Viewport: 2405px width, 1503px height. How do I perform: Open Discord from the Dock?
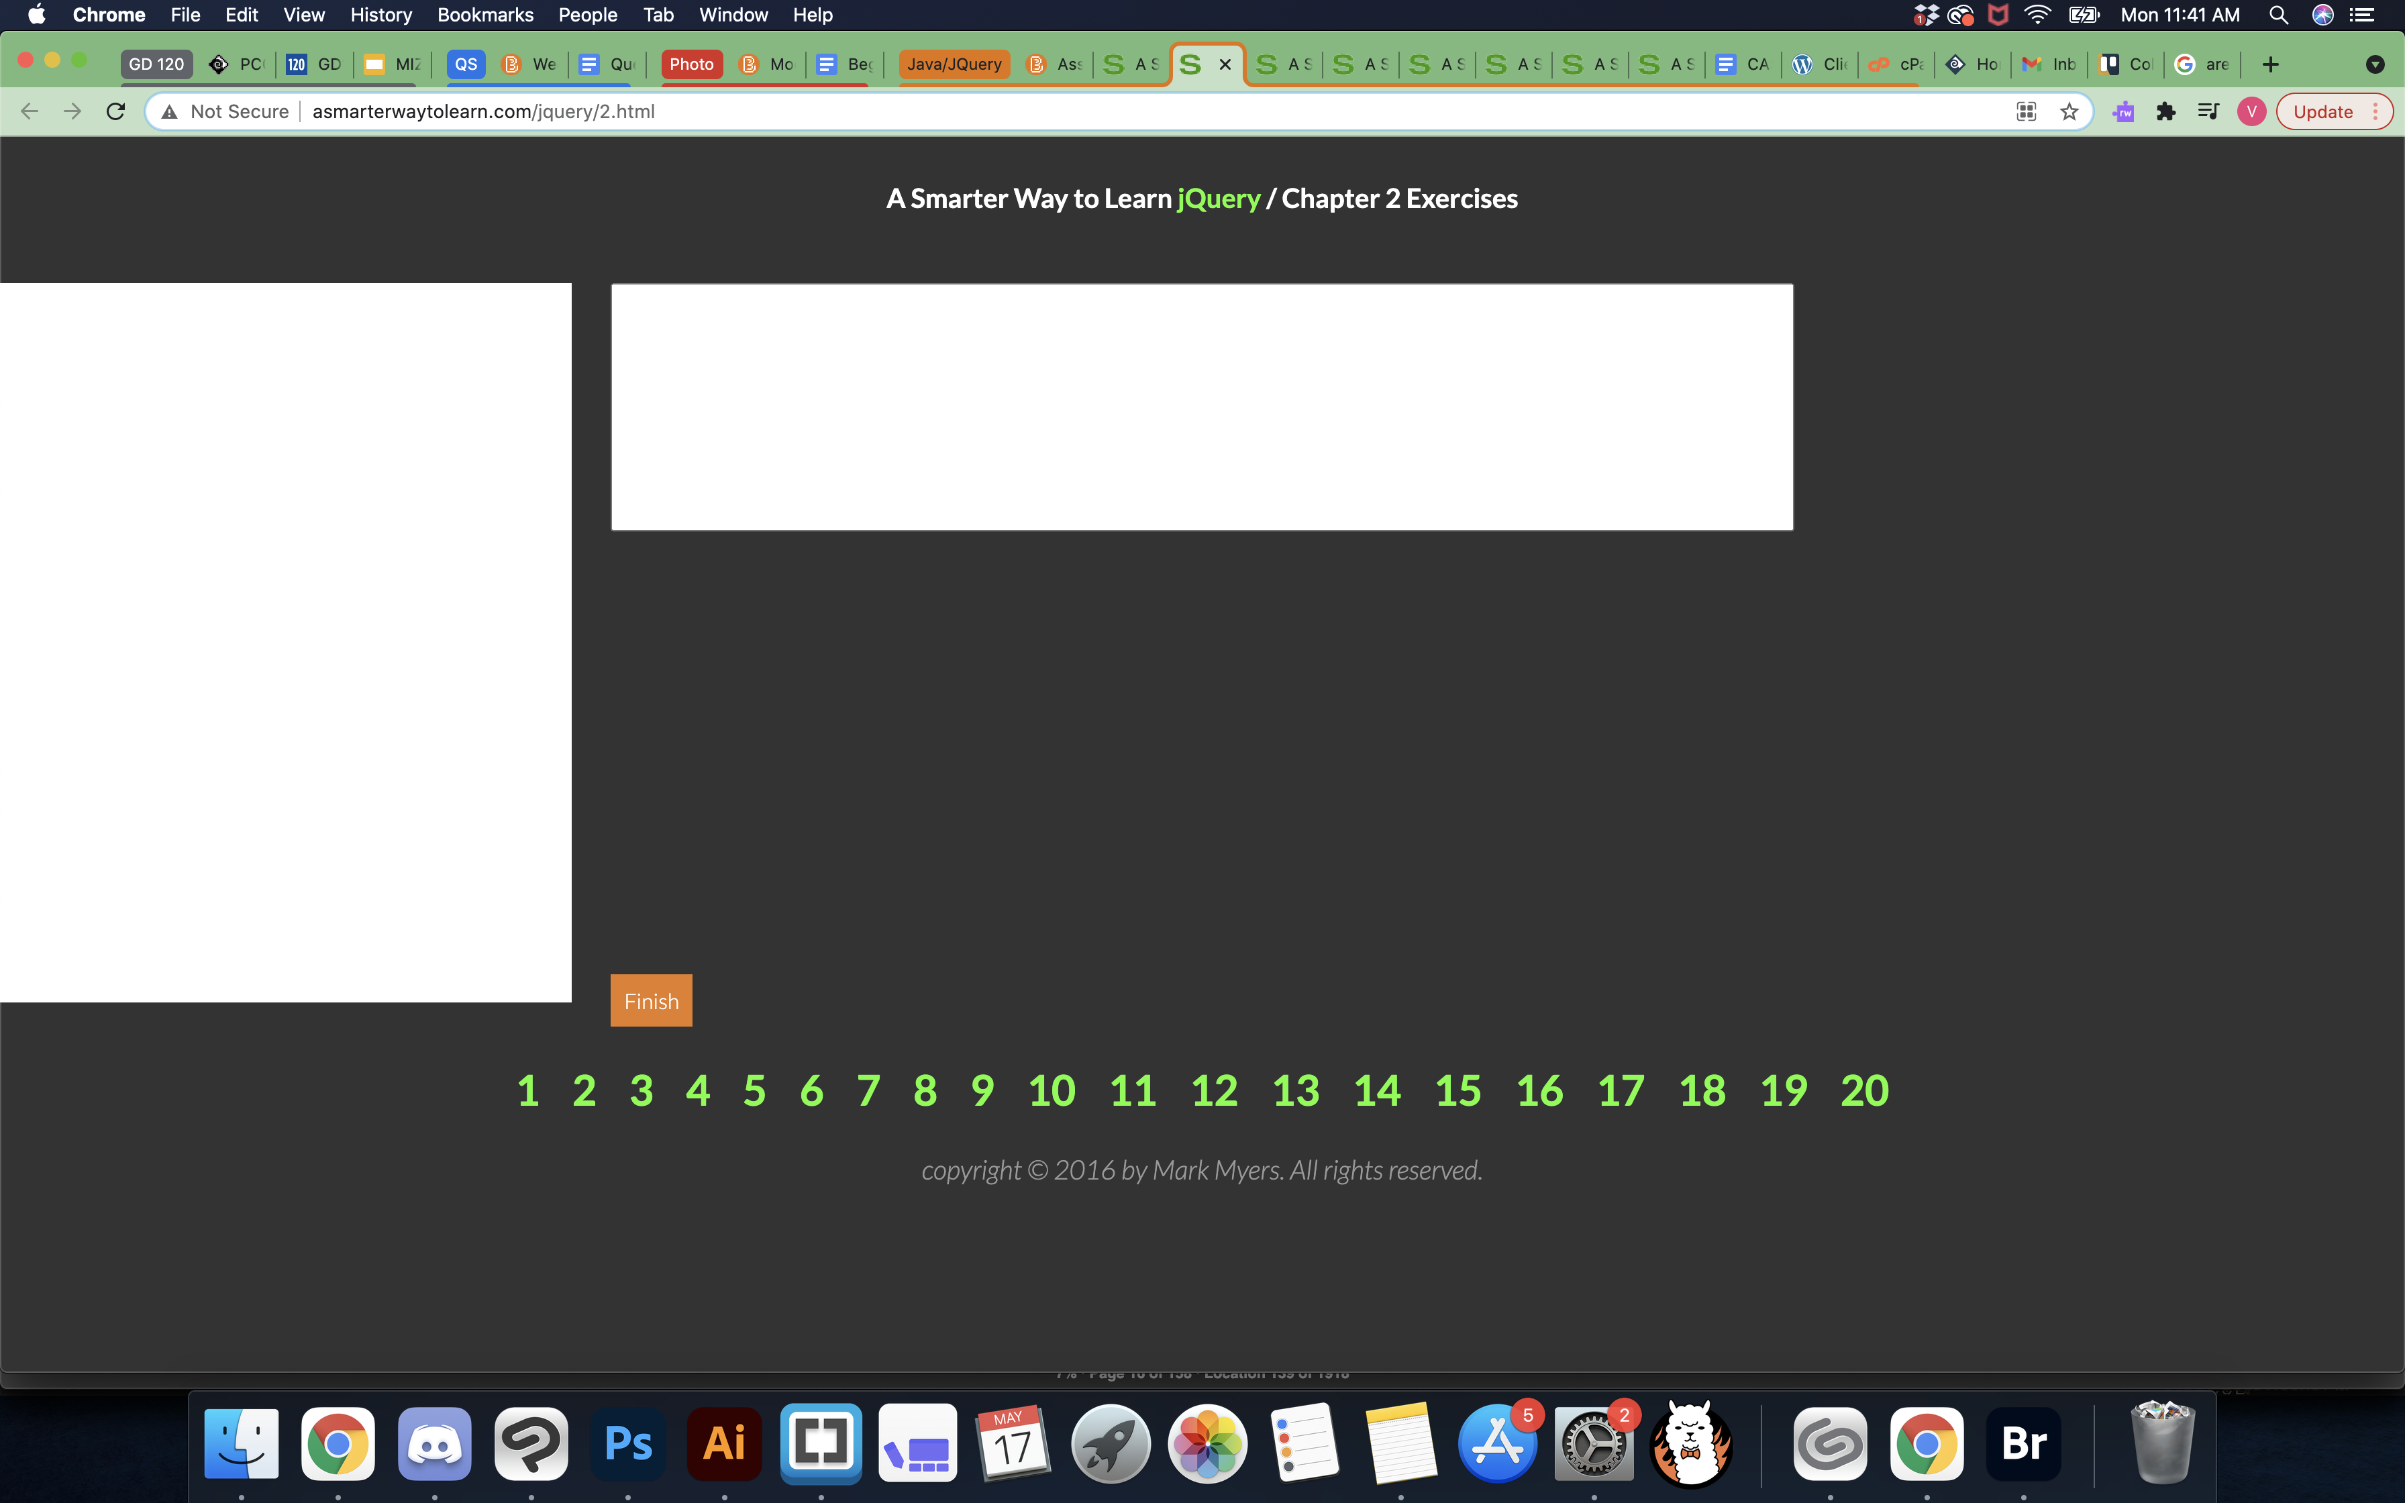(434, 1443)
